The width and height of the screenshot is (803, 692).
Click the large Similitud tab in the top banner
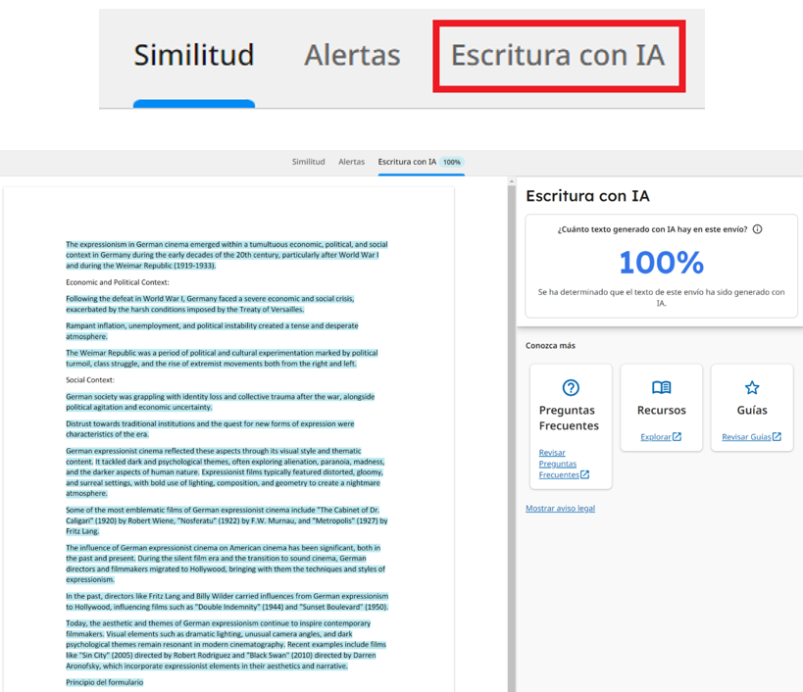194,55
